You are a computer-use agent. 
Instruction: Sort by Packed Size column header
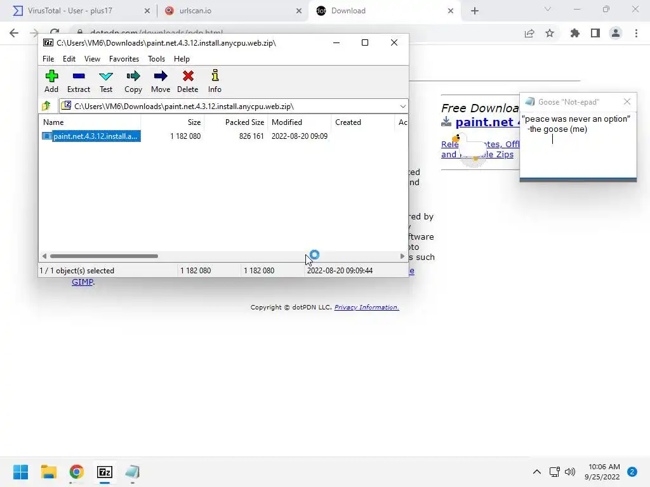click(236, 122)
